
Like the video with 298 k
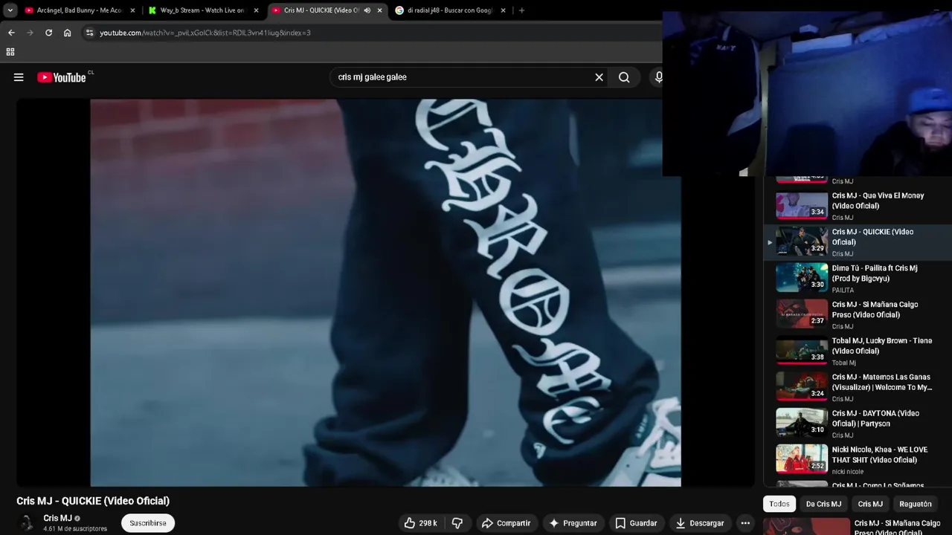420,523
